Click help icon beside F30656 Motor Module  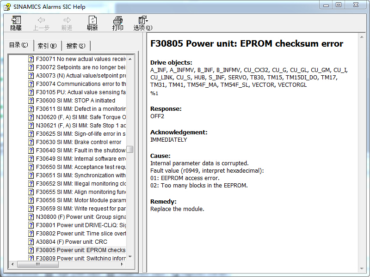31,200
